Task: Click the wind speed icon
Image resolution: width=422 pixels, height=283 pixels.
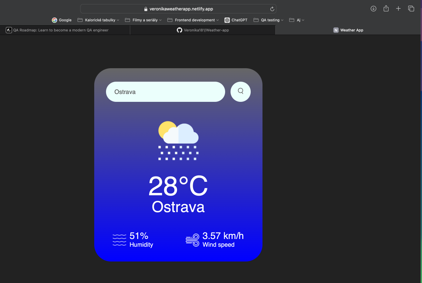Action: click(192, 239)
